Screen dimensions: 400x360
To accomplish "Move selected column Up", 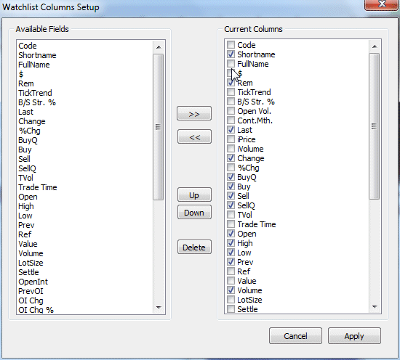I will click(194, 195).
